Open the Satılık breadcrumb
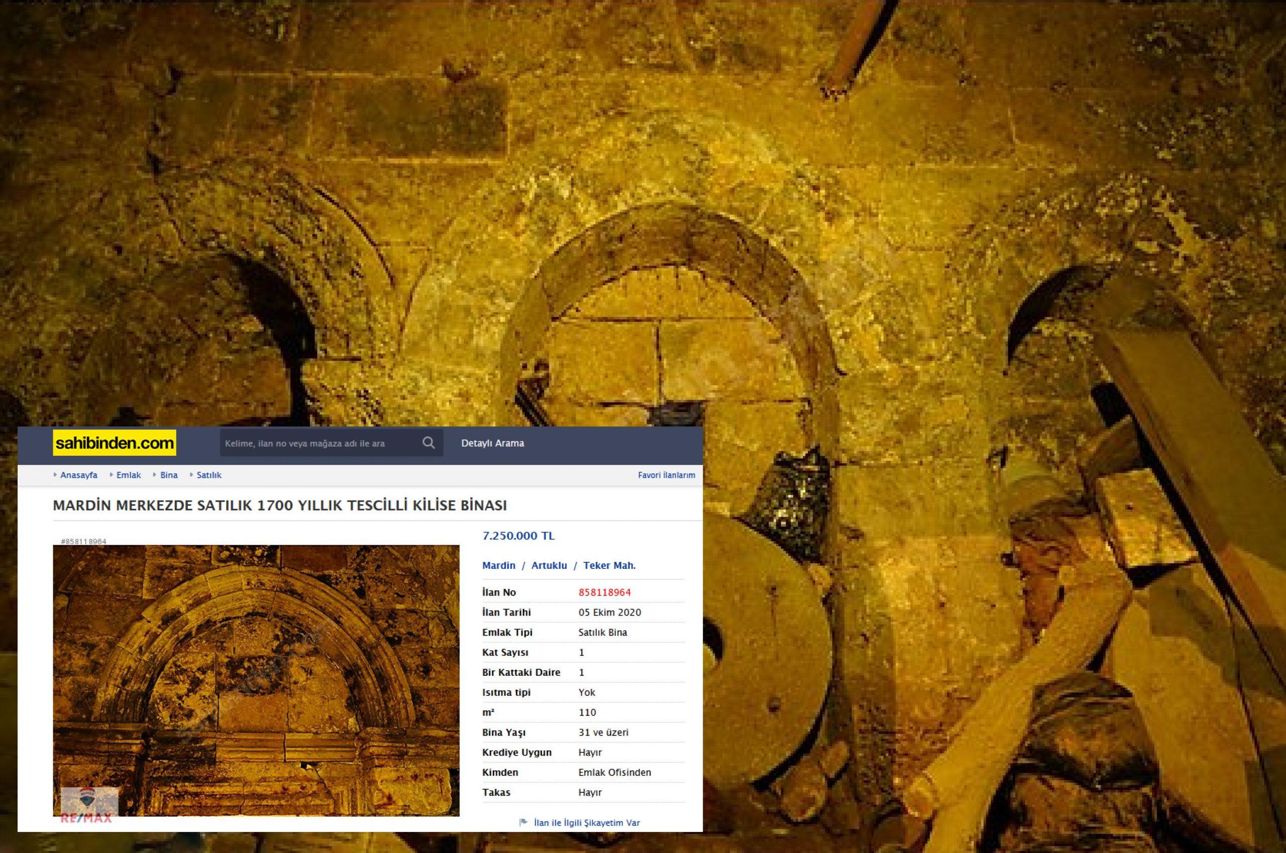The width and height of the screenshot is (1286, 853). click(209, 475)
